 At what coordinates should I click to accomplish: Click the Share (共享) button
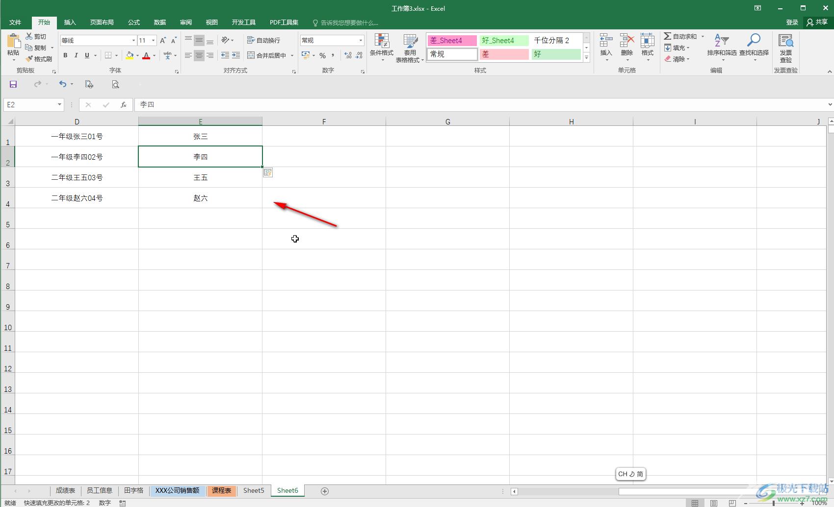coord(817,23)
